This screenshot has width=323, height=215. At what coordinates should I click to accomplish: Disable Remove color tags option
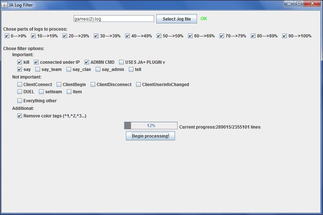[x=19, y=116]
